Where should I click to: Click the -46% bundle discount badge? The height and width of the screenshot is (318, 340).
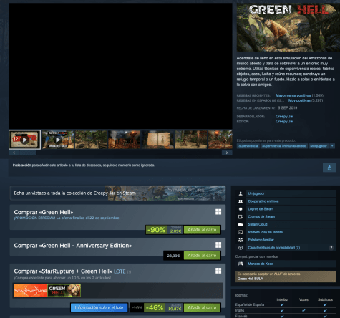pos(155,307)
